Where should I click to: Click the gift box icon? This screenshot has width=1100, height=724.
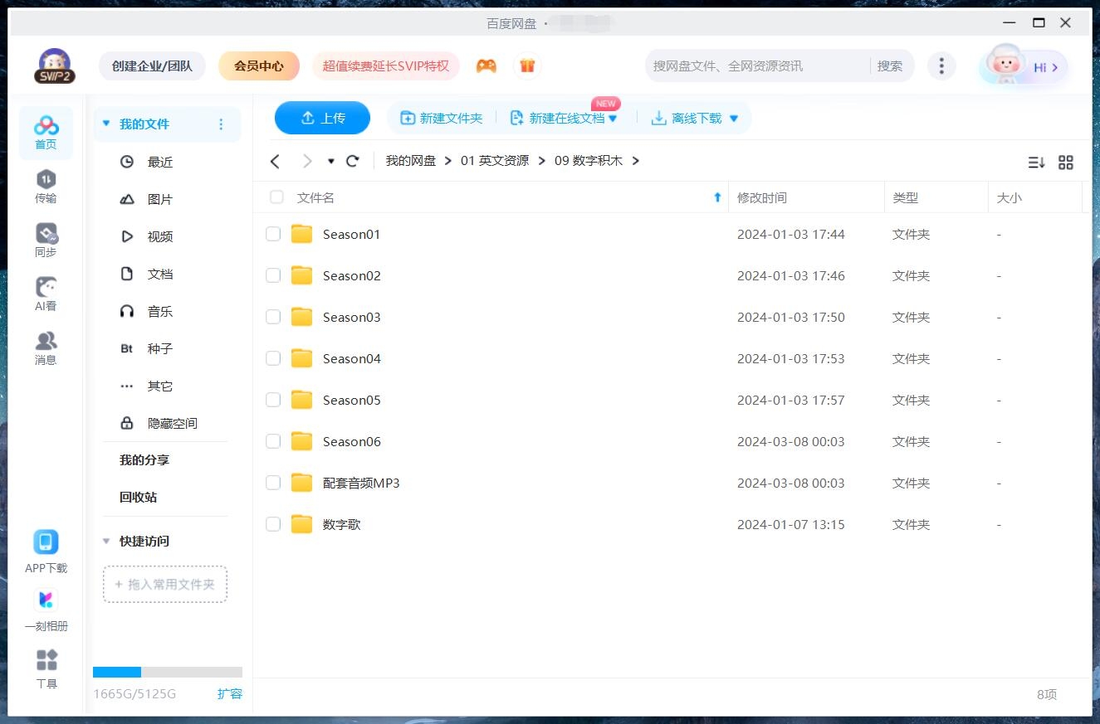coord(527,66)
